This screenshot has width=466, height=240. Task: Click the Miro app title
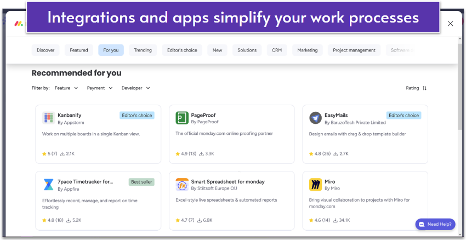[x=329, y=182]
